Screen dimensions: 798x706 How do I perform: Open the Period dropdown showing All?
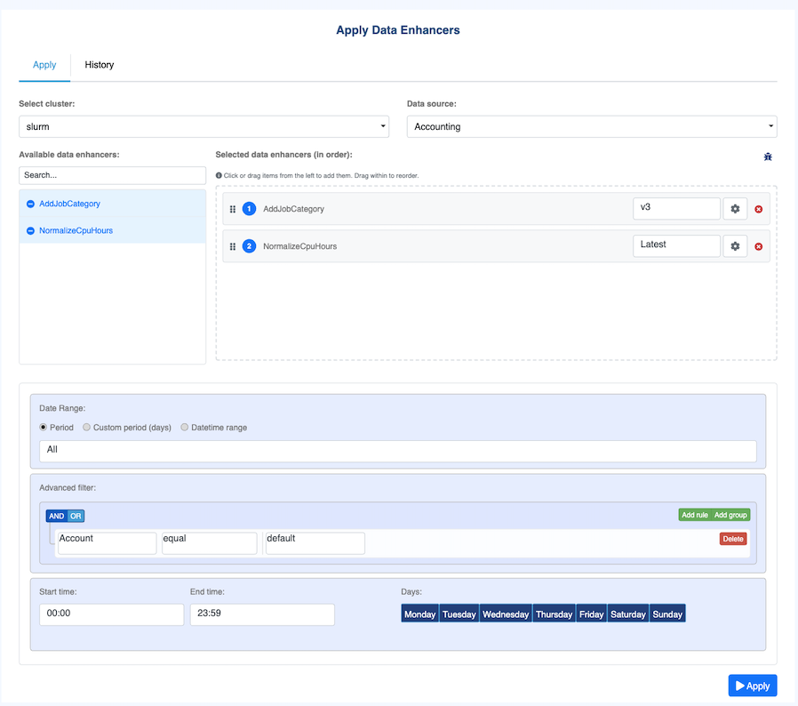pyautogui.click(x=398, y=452)
